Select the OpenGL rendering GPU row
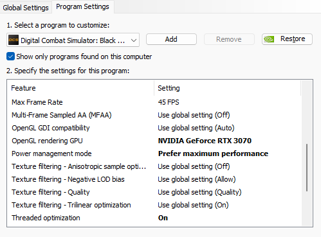Viewport: 321px width, 237px height. 154,141
